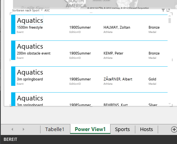The height and width of the screenshot is (144, 177).
Task: Click the card list scrollbar thumb
Action: [x=170, y=20]
